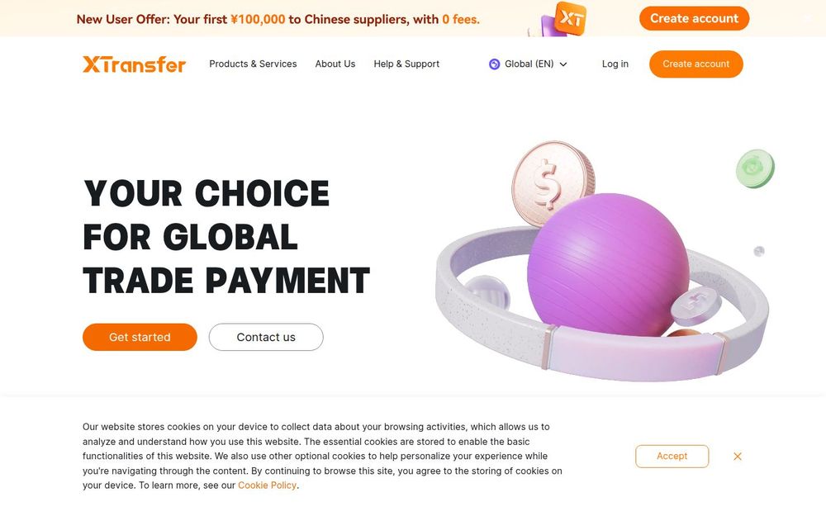Open the Help & Support menu
Screen dimensions: 826x516
coord(406,64)
